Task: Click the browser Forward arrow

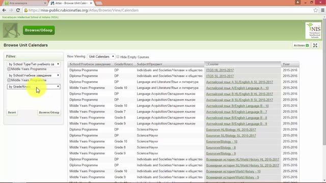Action: click(x=11, y=10)
